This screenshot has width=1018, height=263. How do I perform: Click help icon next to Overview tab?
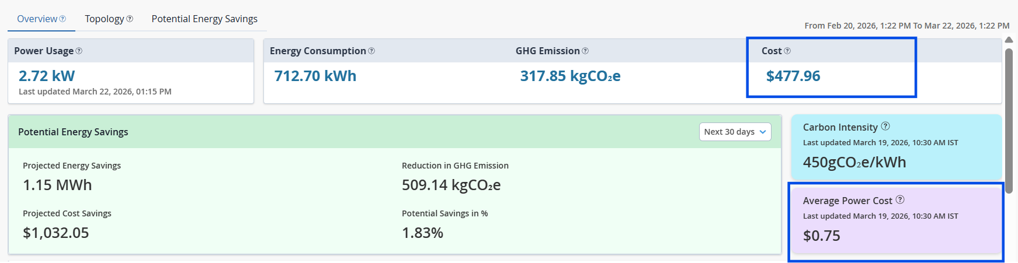pyautogui.click(x=62, y=19)
